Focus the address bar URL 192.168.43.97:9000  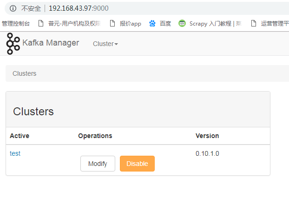[x=79, y=8]
